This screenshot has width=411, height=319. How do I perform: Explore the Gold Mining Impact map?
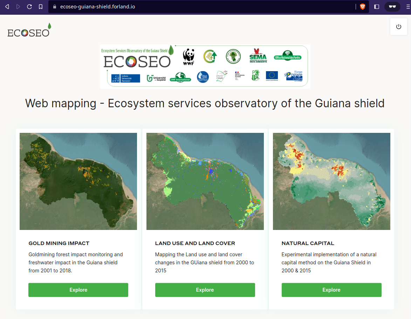pos(78,290)
